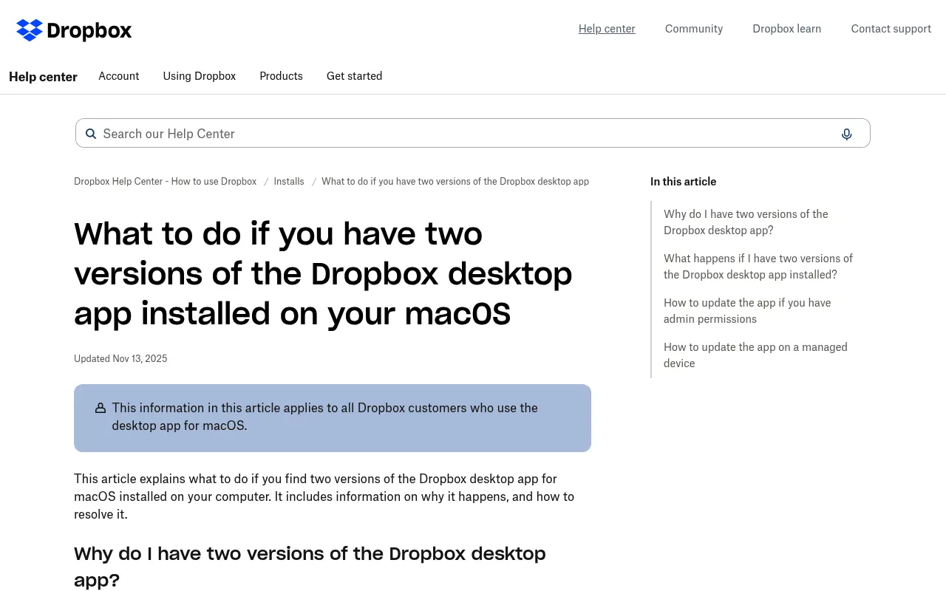Click the main article title heading
Screen dimensions: 946x591
click(323, 274)
